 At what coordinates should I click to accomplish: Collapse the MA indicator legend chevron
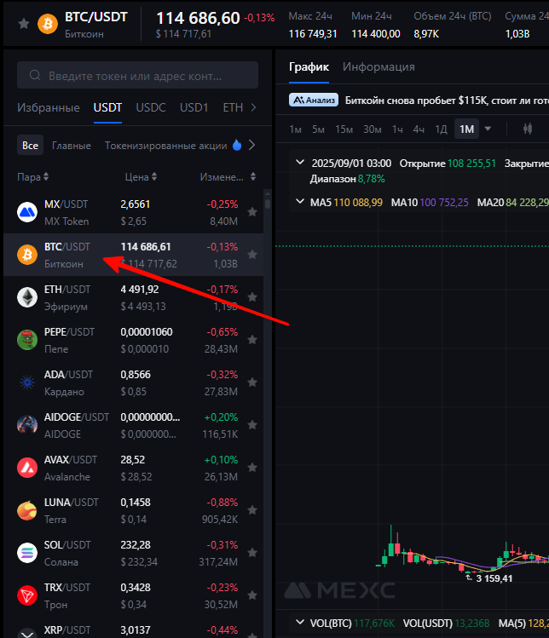[x=300, y=201]
